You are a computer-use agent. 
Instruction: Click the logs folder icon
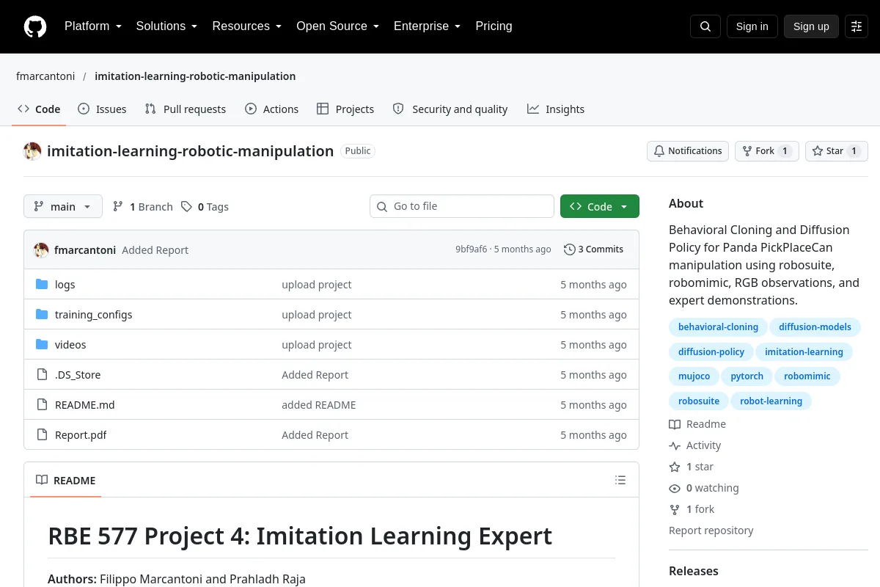[42, 285]
